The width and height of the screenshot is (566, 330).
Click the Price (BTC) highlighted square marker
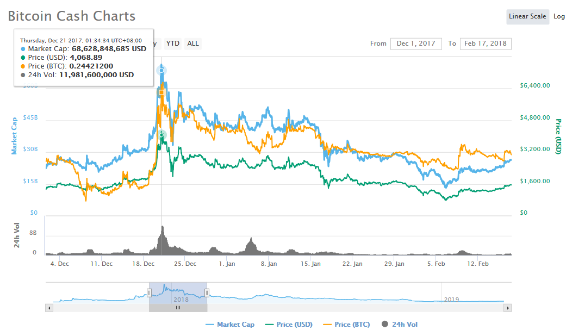(161, 92)
